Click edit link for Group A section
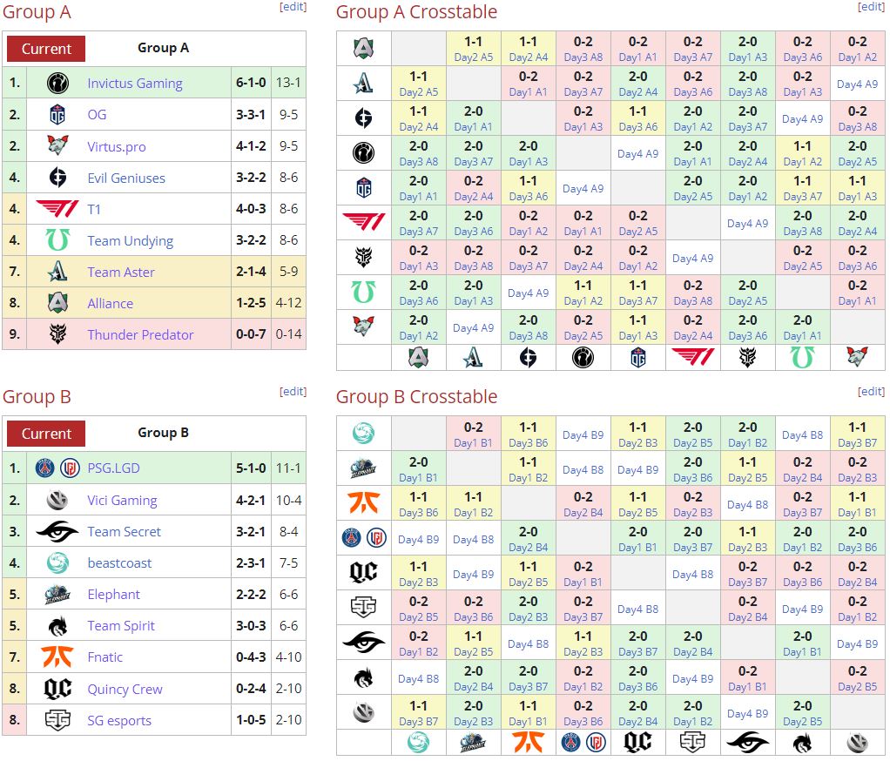The width and height of the screenshot is (890, 761). [x=293, y=6]
